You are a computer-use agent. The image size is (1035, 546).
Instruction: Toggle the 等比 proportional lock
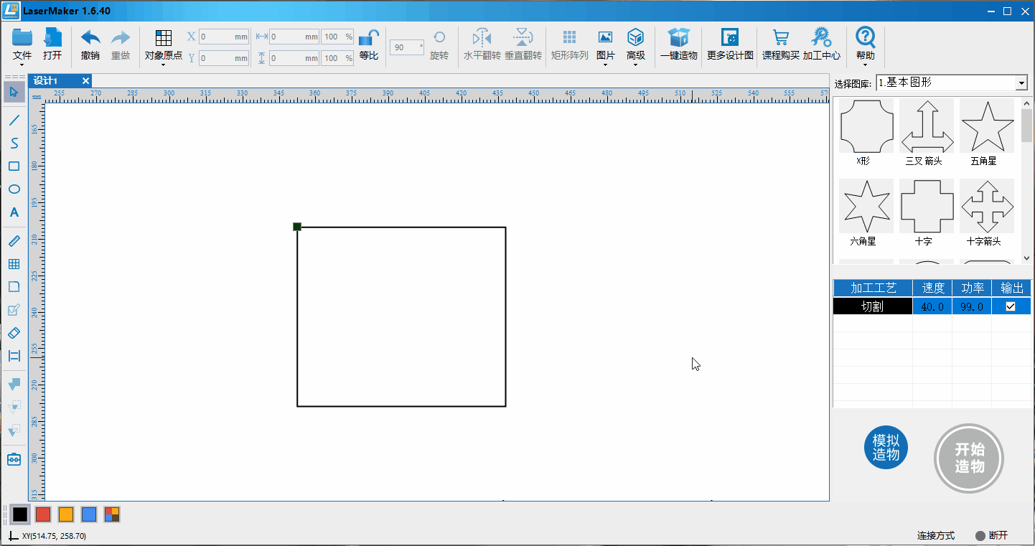pos(369,37)
